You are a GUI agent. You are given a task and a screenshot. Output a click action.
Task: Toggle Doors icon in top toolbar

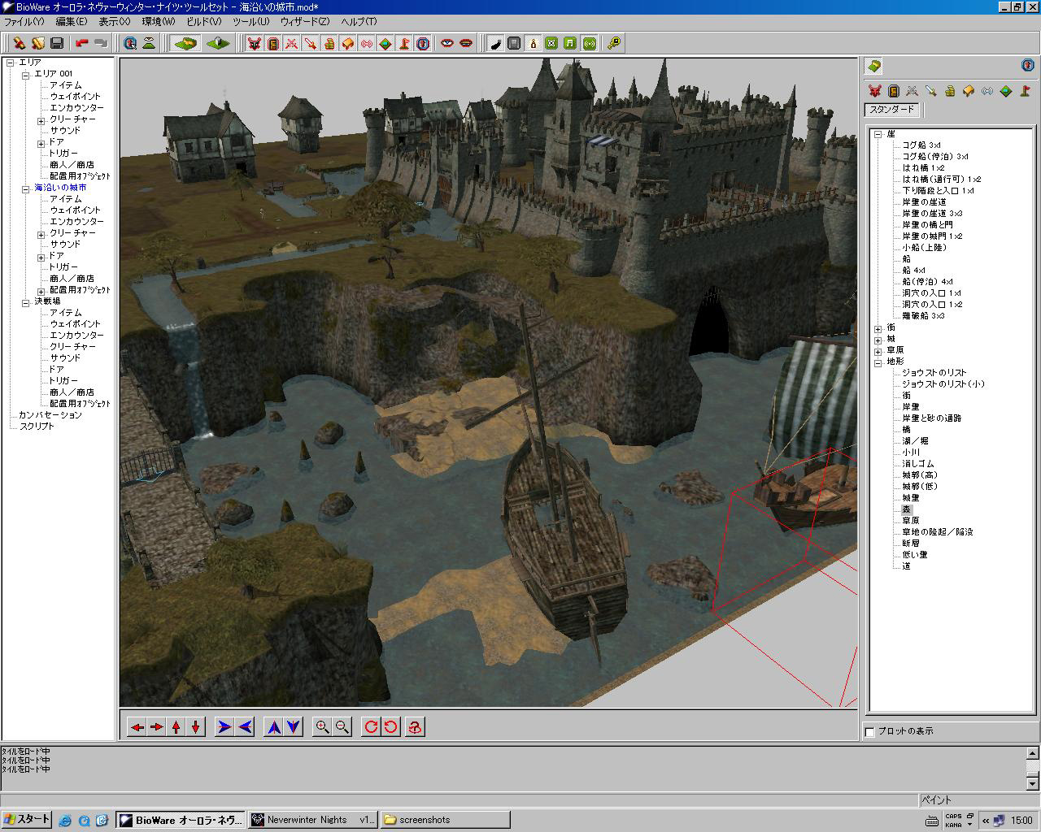(x=273, y=43)
